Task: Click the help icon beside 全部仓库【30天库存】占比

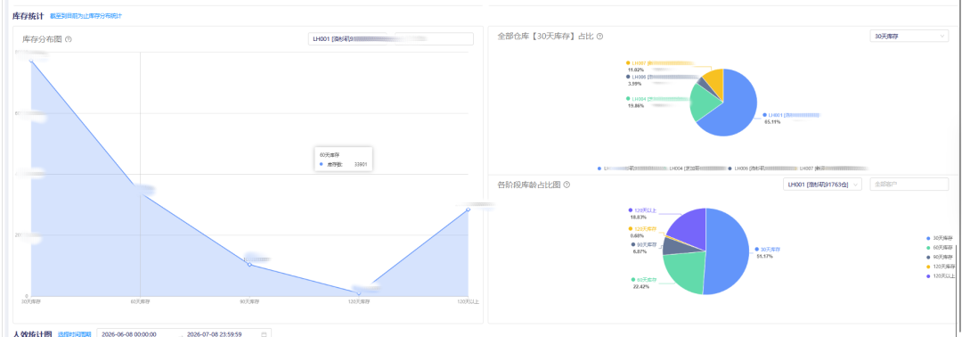Action: pos(599,37)
